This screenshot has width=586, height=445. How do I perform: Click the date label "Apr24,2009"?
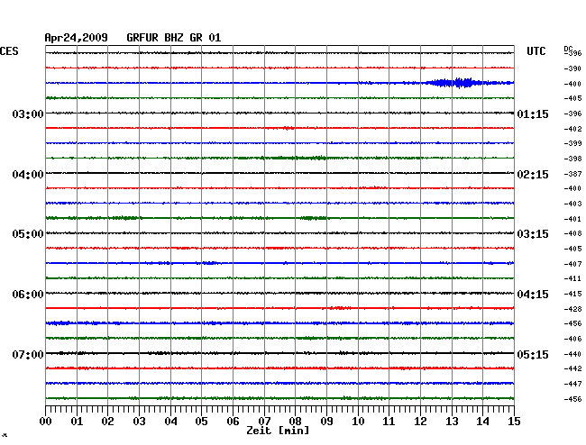tap(76, 38)
